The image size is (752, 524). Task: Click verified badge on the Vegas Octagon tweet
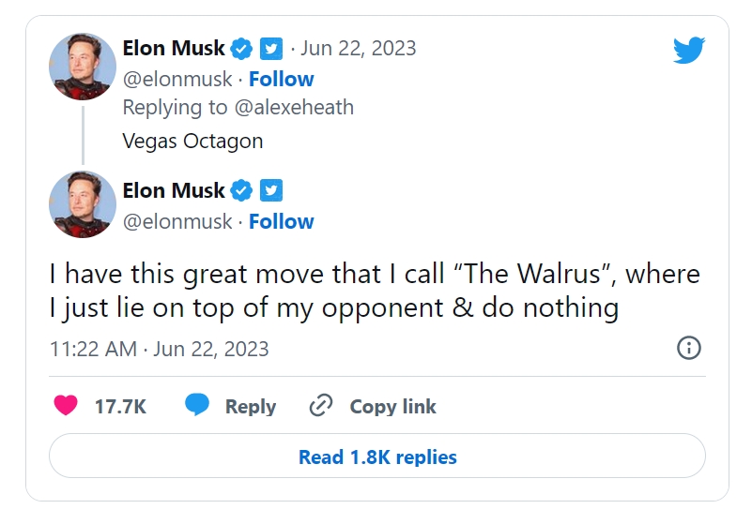pyautogui.click(x=241, y=48)
